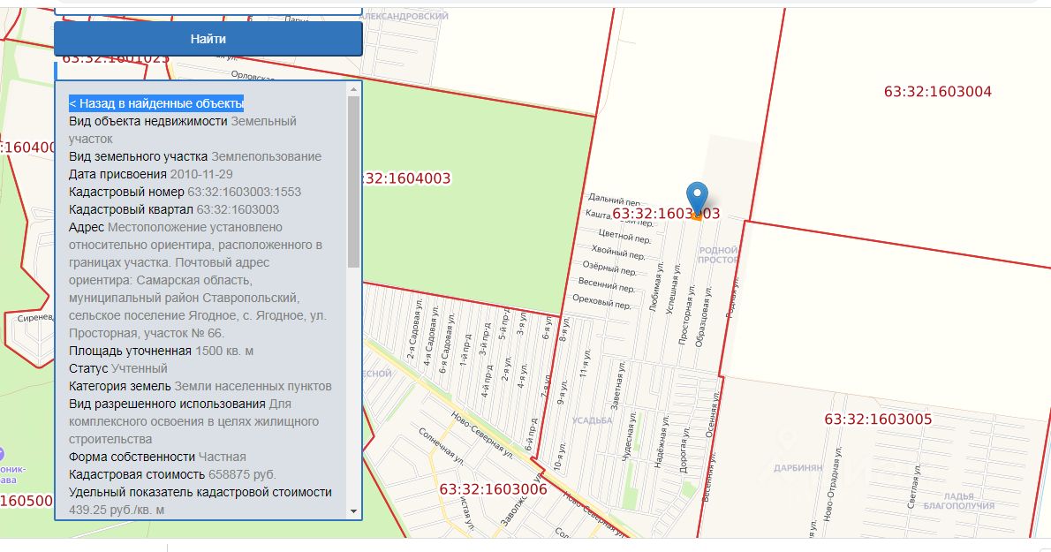Select cadastral quarter label 63:32:1603005
The image size is (1051, 552).
coord(878,420)
